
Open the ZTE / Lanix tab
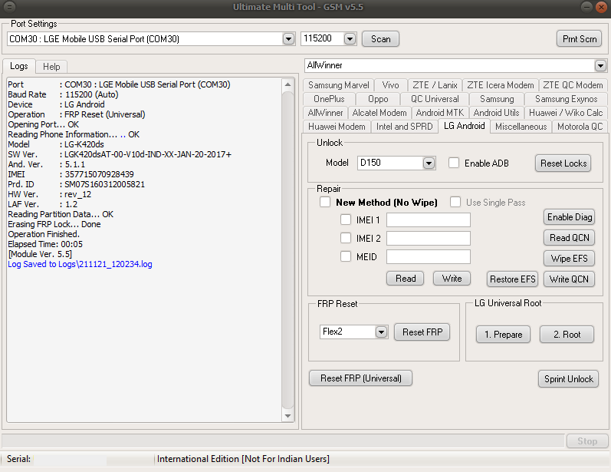(x=435, y=85)
